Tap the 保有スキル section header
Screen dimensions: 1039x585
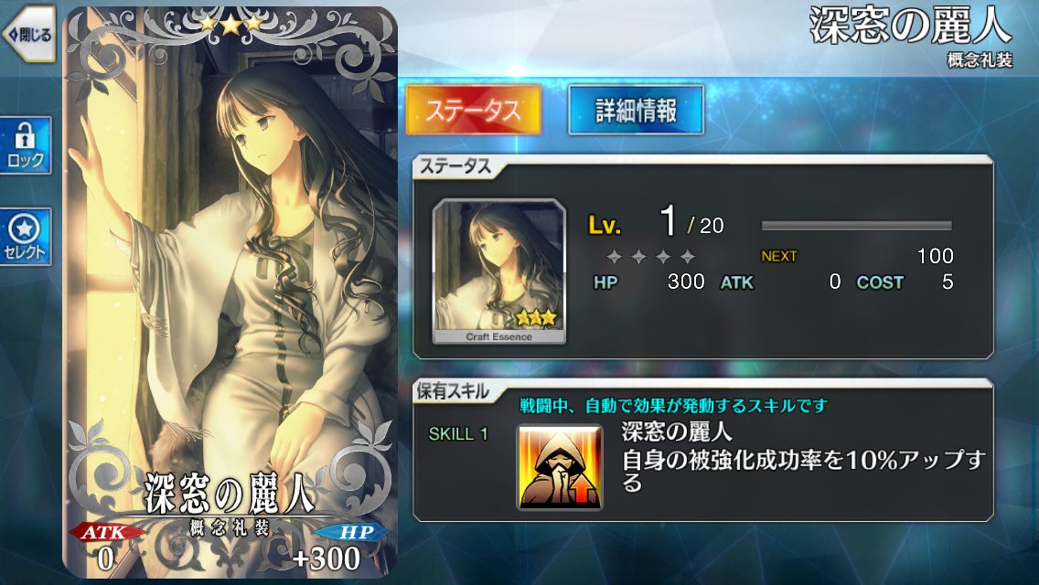click(453, 391)
